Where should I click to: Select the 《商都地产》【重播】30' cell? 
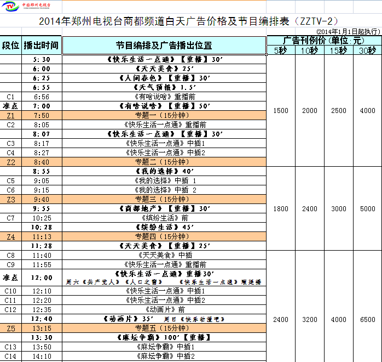coord(164,209)
